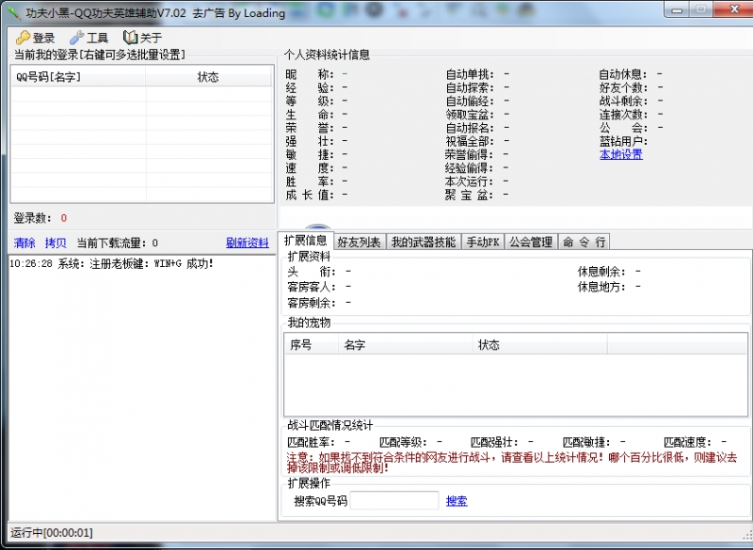
Task: Switch to the 手动PK tab
Action: [x=483, y=243]
